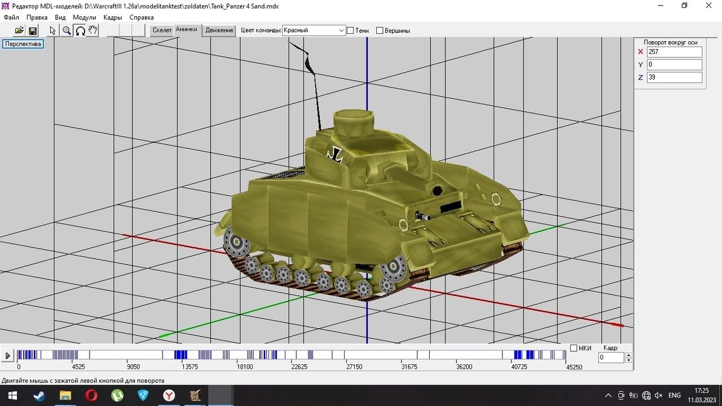Open the Файл menu
The width and height of the screenshot is (722, 406).
11,17
